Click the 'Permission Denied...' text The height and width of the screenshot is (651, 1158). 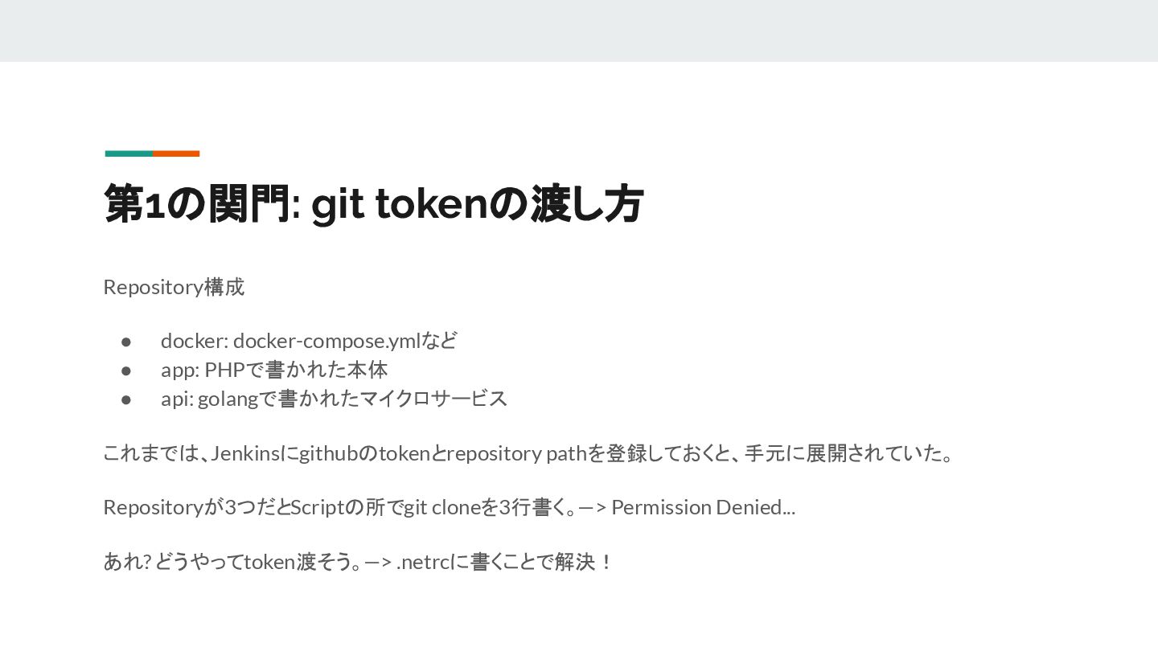[704, 507]
